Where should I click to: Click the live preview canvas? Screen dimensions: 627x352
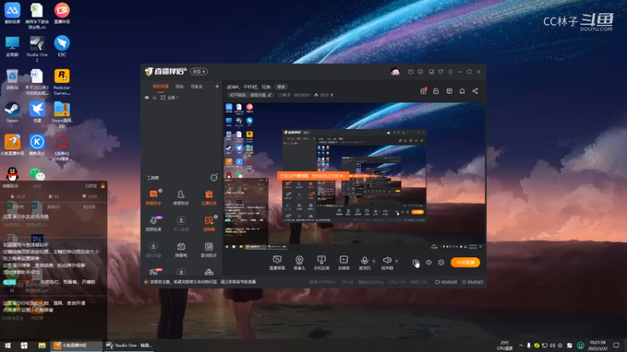click(354, 177)
